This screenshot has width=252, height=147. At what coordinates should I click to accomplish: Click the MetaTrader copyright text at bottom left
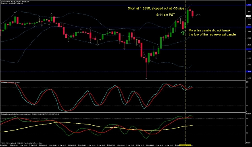(x=22, y=143)
